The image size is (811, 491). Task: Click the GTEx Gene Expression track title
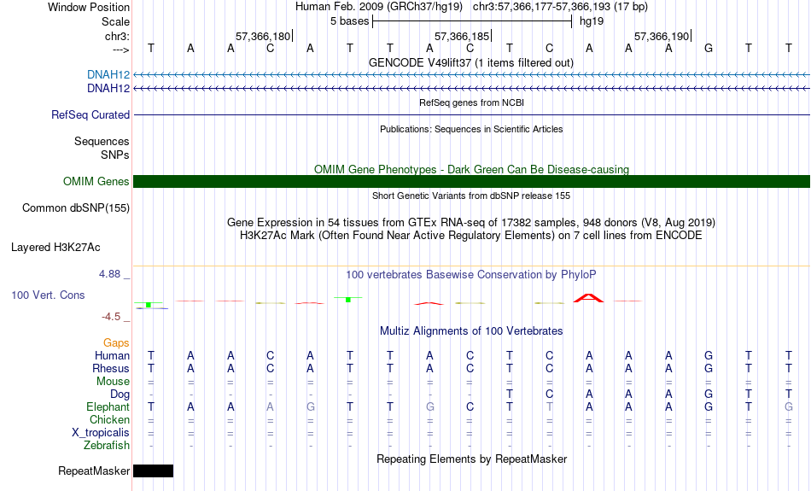click(x=471, y=223)
